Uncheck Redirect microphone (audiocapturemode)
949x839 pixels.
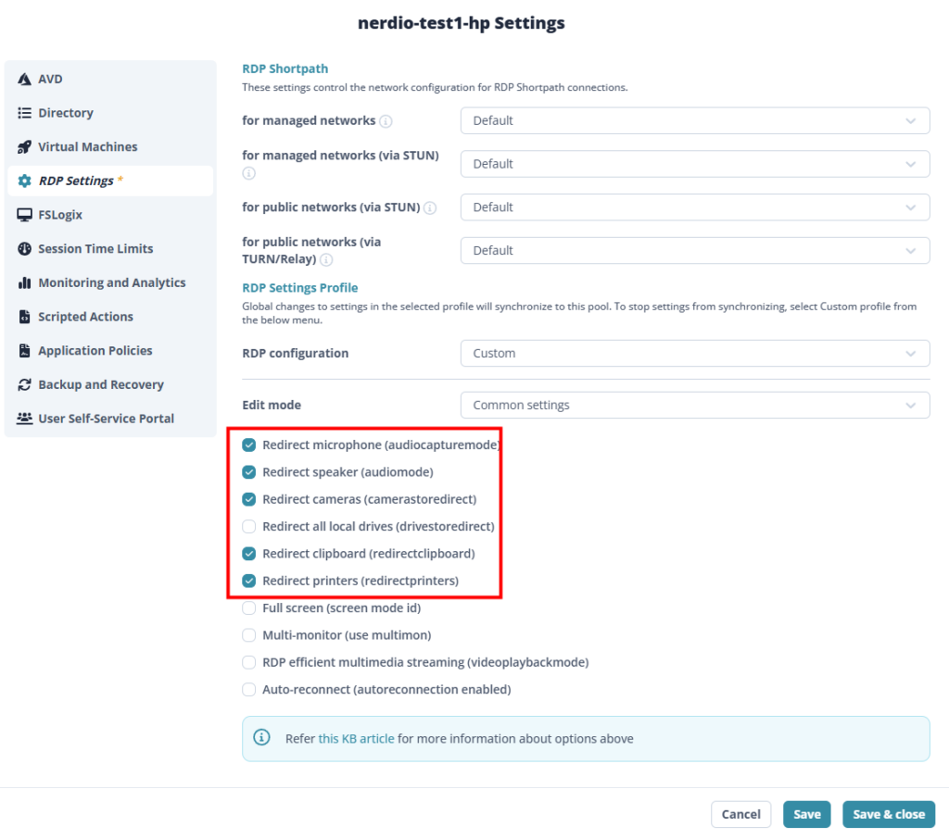248,445
